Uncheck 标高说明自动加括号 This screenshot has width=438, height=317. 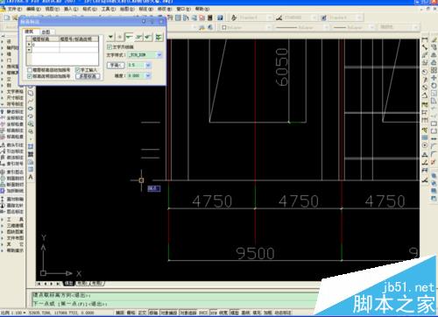coord(30,76)
